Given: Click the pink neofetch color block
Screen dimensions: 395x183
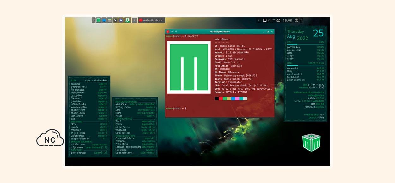Looking at the screenshot, I should point(237,98).
